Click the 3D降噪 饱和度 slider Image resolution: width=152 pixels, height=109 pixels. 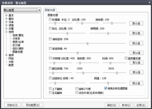point(88,63)
